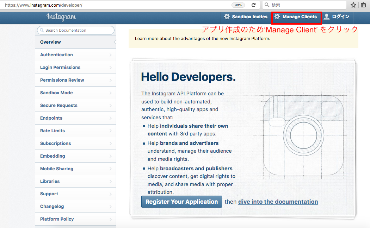Expand the Endpoints chevron

tap(110, 118)
